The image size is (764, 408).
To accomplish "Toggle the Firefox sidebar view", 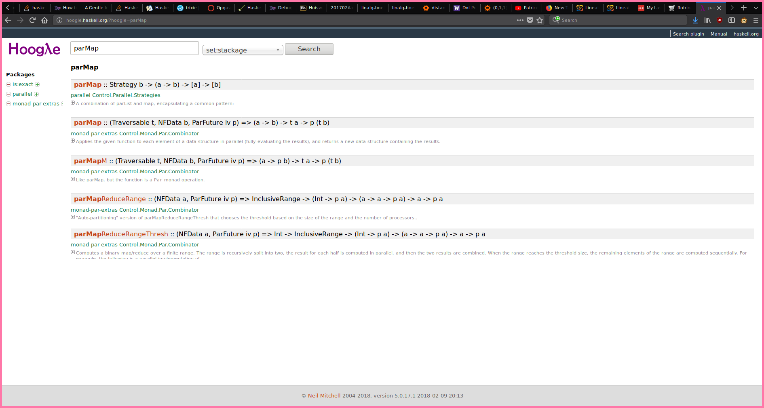I will click(x=731, y=20).
